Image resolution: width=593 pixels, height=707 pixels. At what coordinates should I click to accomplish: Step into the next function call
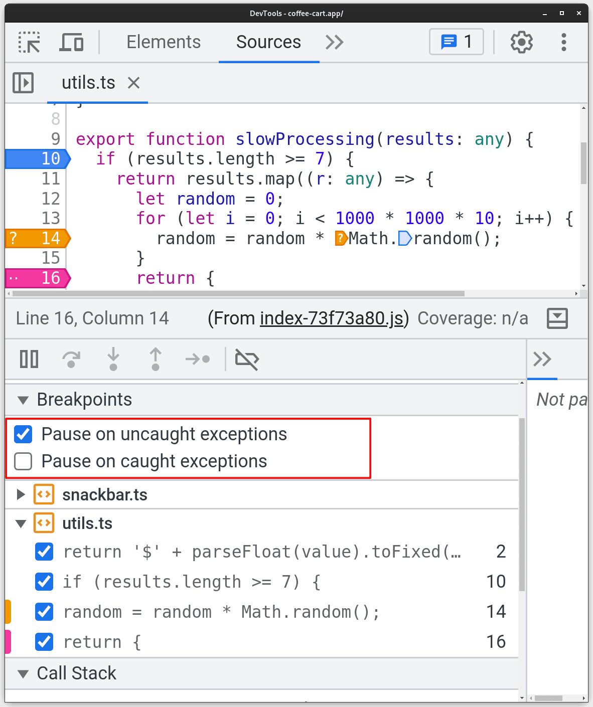point(113,360)
